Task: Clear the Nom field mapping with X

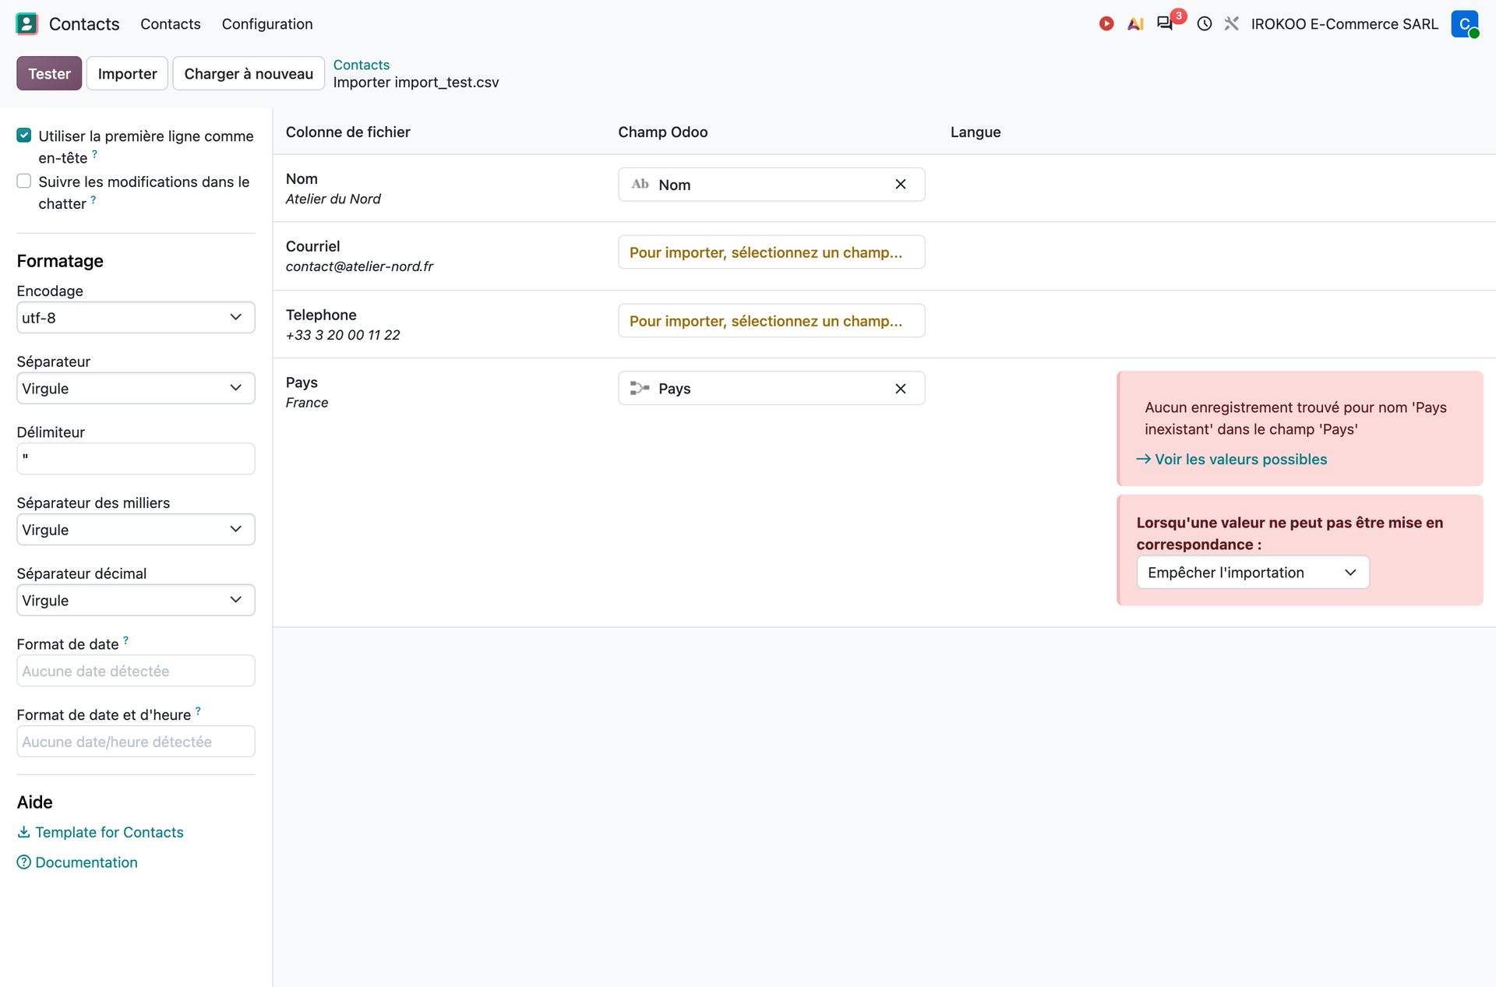Action: point(901,185)
